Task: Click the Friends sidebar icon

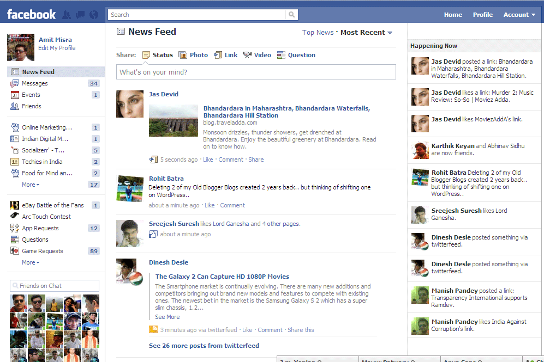Action: (15, 106)
